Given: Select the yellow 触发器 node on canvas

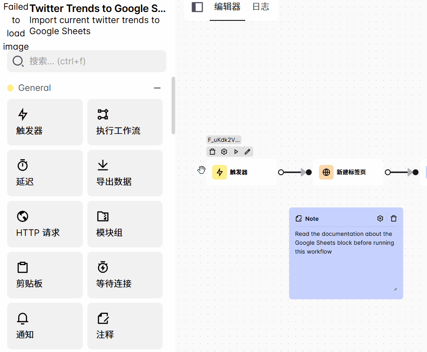Looking at the screenshot, I should (x=242, y=172).
